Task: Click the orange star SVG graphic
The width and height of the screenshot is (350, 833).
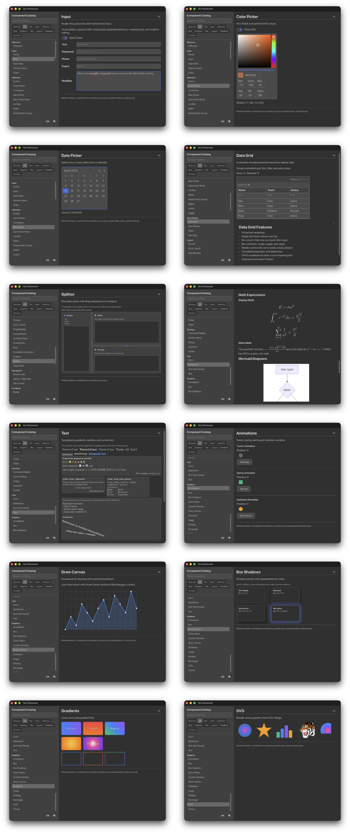Action: point(264,731)
